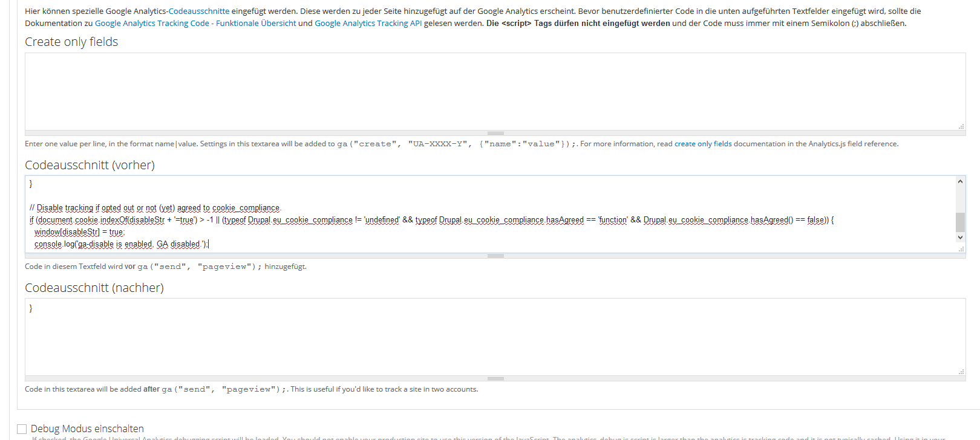Click the Codeausschnitt (vorher) heading

tap(90, 165)
